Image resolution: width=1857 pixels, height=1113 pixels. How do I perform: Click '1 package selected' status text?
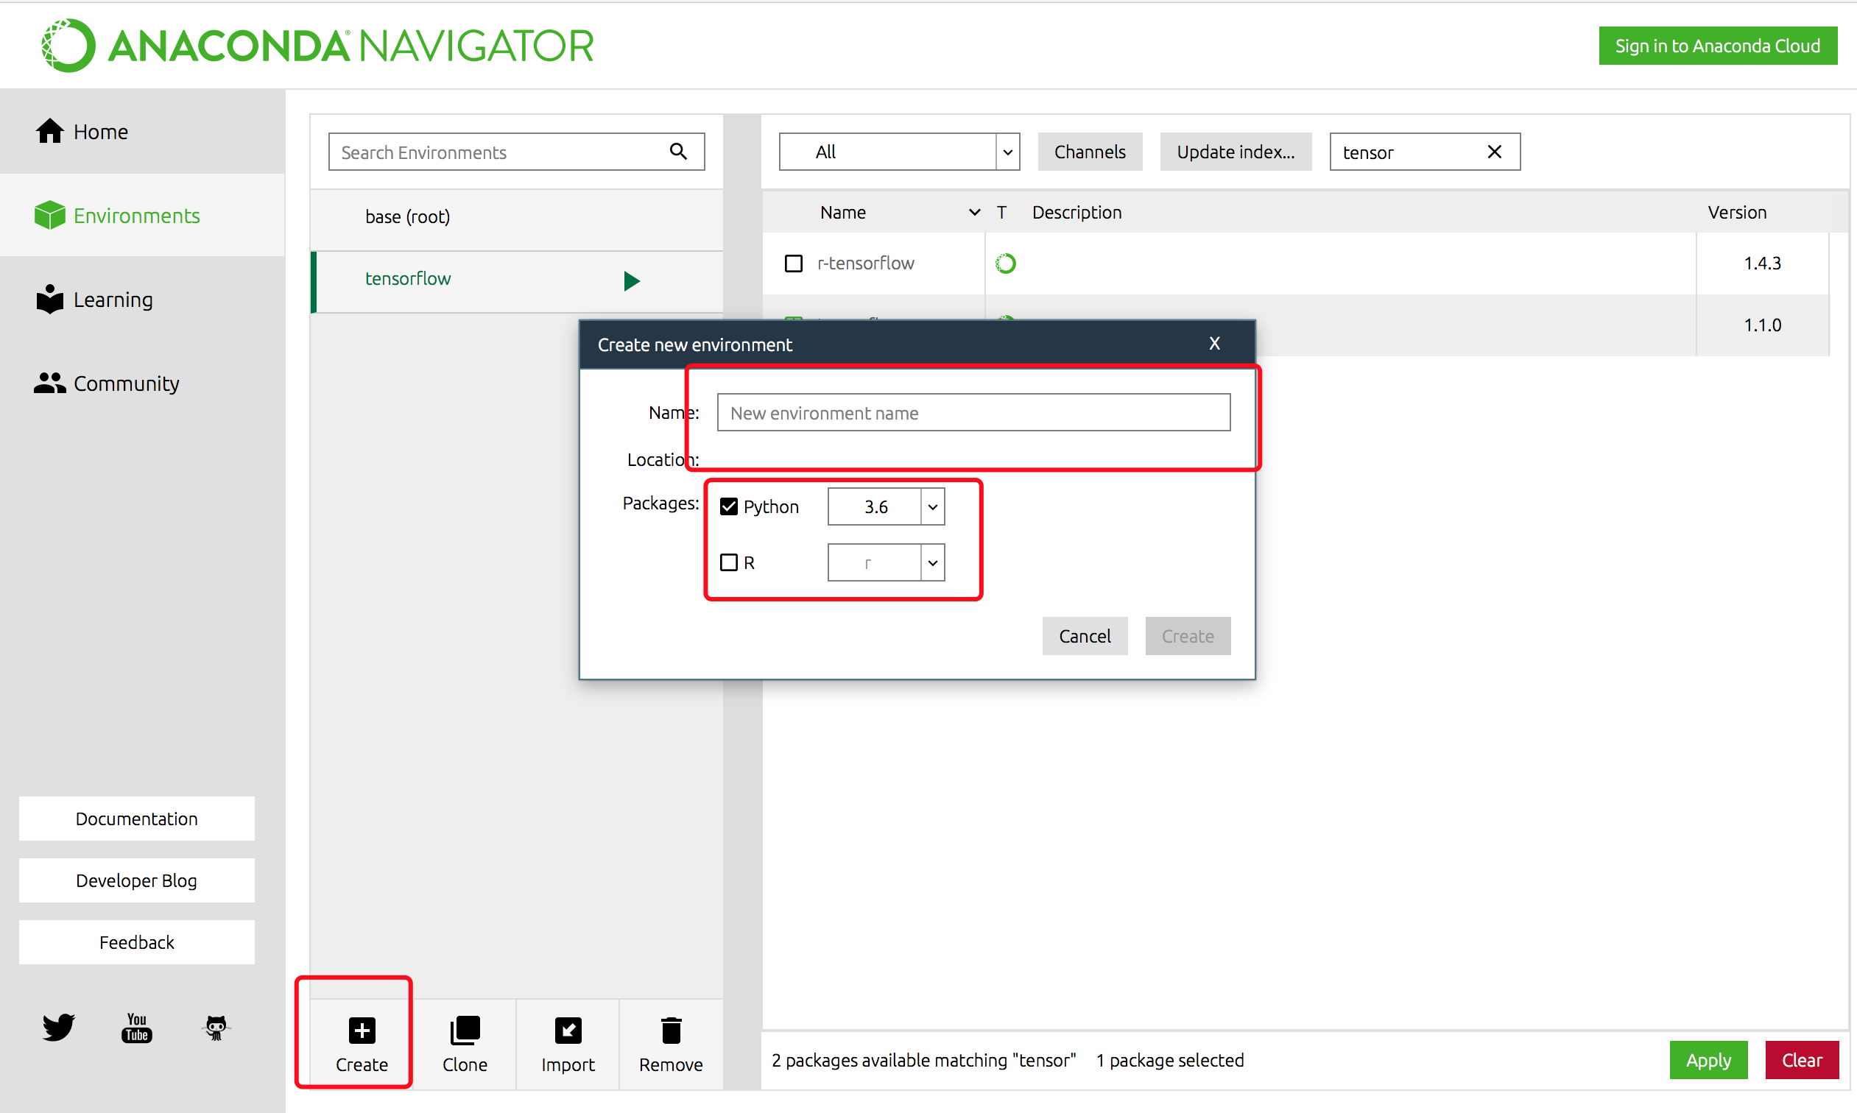coord(1170,1060)
